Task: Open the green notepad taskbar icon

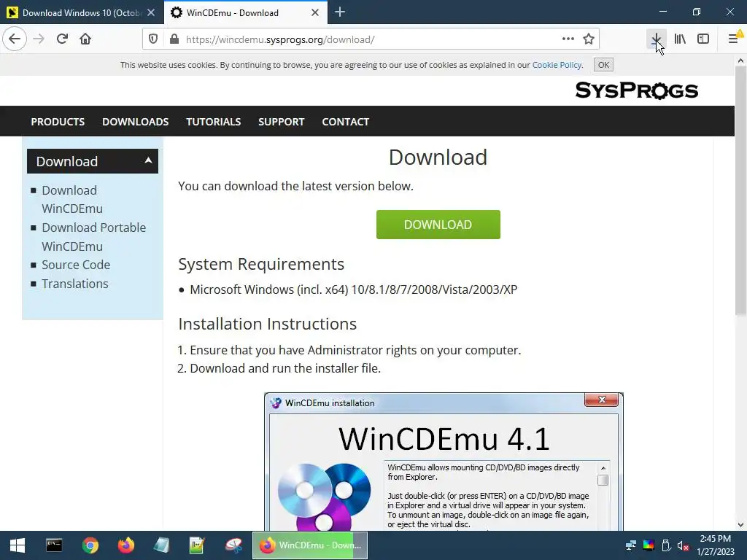Action: pos(197,545)
